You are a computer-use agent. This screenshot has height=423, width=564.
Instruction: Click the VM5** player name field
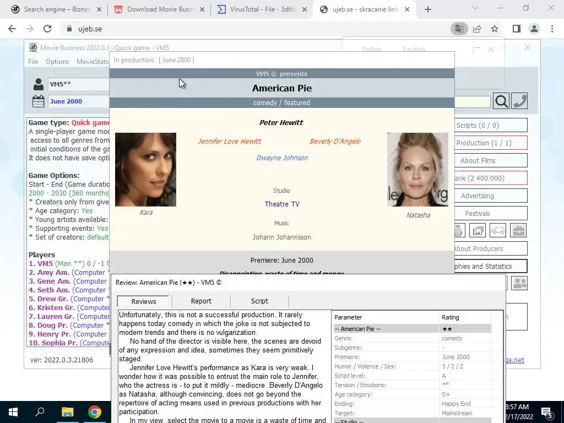click(79, 84)
